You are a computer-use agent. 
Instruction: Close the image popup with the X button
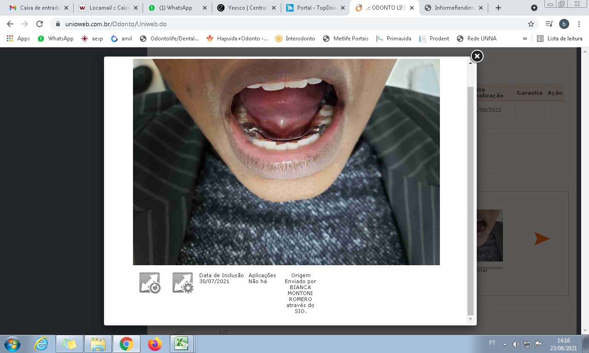click(477, 56)
